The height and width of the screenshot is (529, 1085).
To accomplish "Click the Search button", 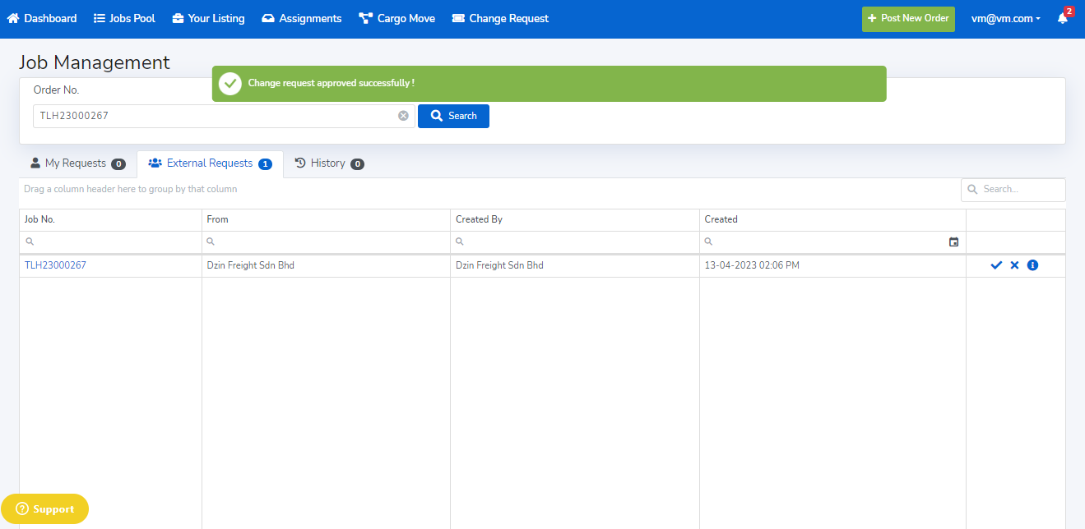I will pyautogui.click(x=453, y=116).
